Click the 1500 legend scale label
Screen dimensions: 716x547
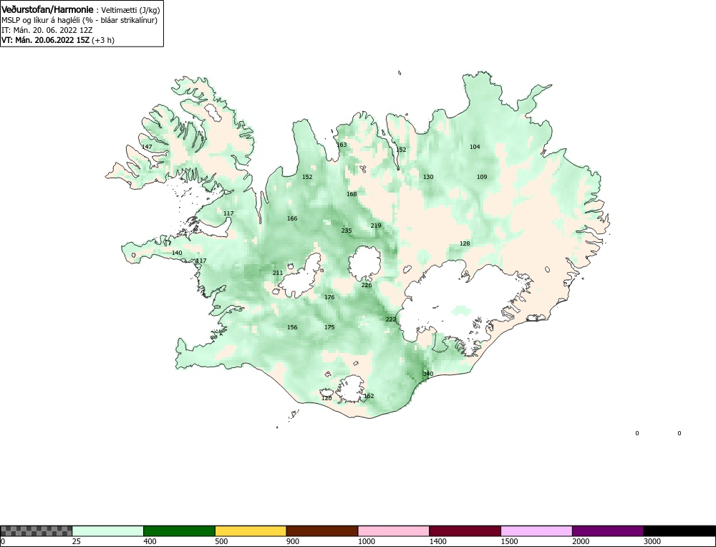coord(509,542)
